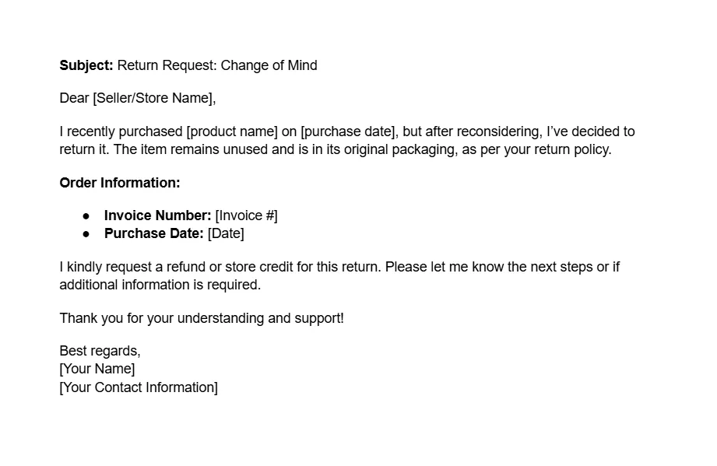Image resolution: width=717 pixels, height=466 pixels.
Task: Click the [Invoice #] placeholder
Action: [x=247, y=215]
